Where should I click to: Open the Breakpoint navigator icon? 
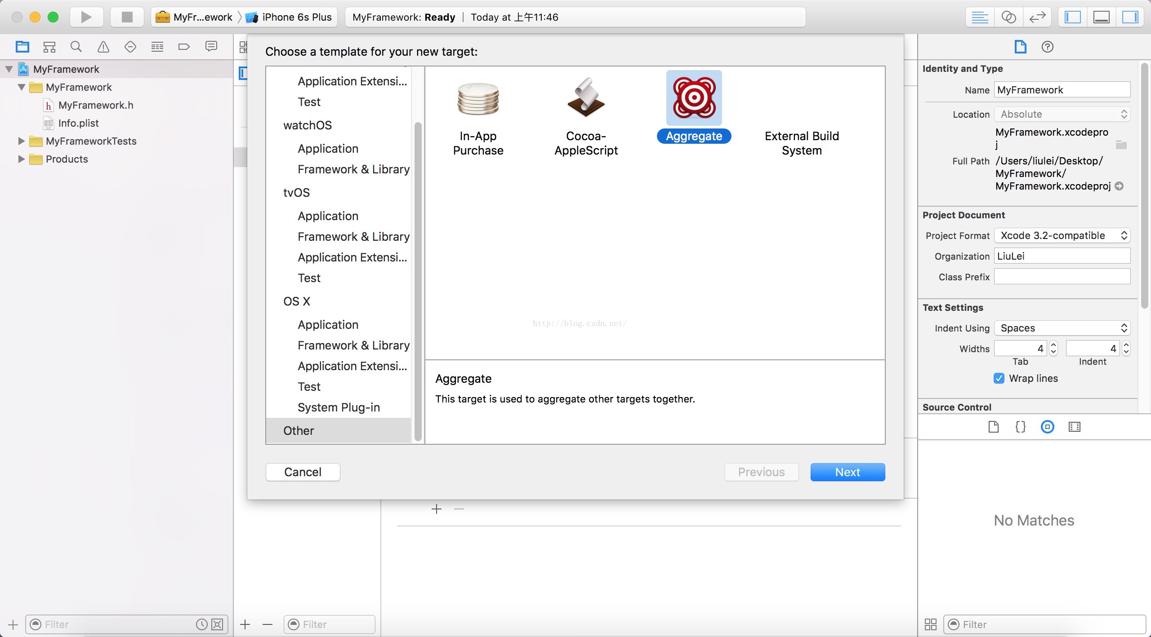(184, 47)
